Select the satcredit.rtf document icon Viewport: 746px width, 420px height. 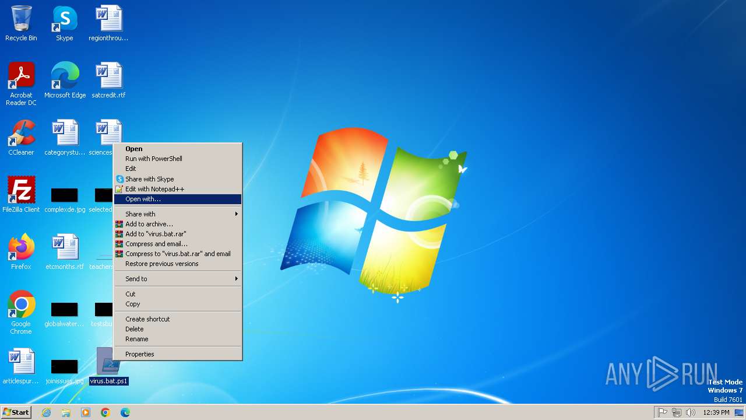tap(108, 80)
